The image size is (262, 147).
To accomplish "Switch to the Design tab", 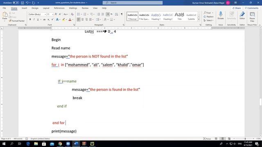I will pyautogui.click(x=35, y=8).
